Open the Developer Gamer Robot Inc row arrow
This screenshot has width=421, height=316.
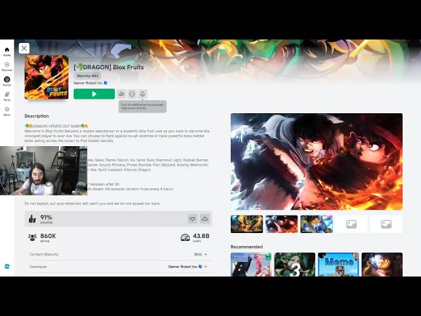point(205,267)
